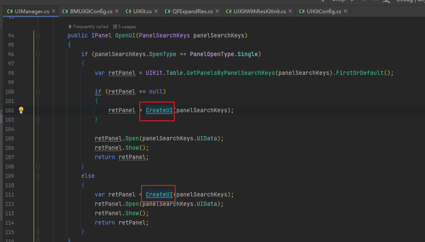Click the Single enum value

248,54
